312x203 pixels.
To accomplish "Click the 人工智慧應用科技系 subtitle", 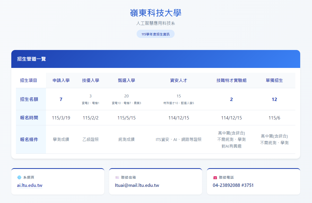I will point(155,23).
